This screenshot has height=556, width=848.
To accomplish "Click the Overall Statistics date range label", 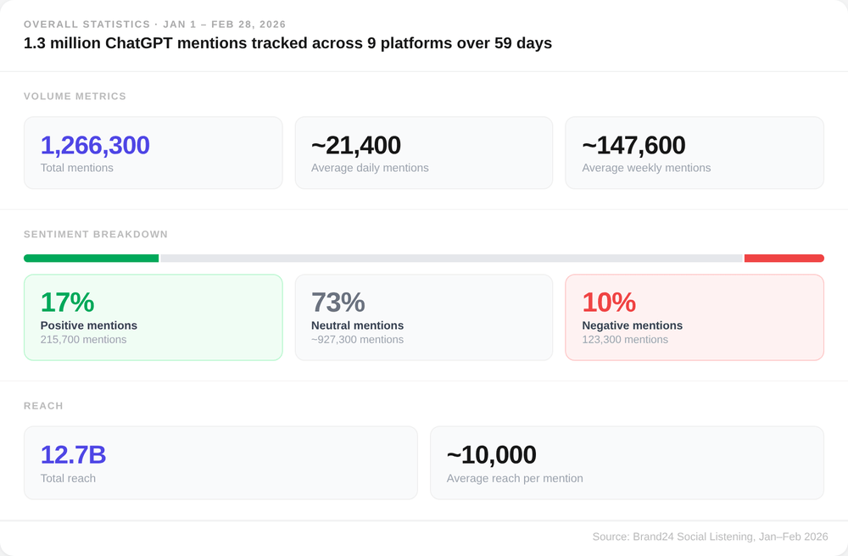I will [154, 25].
